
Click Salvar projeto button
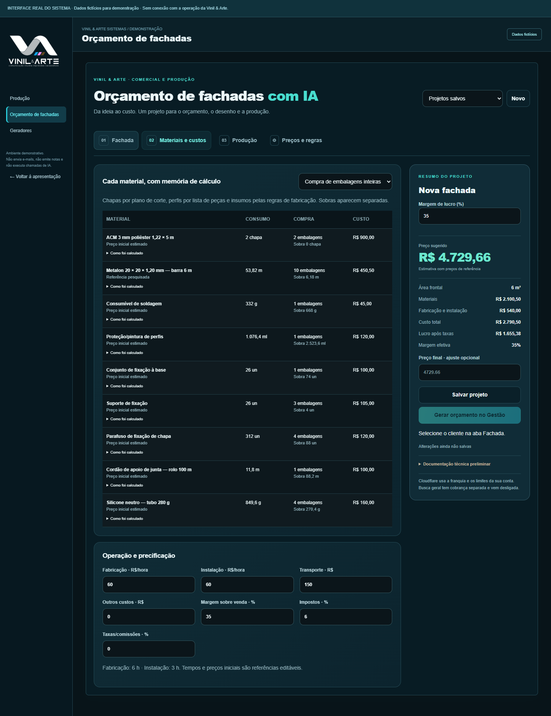[469, 395]
